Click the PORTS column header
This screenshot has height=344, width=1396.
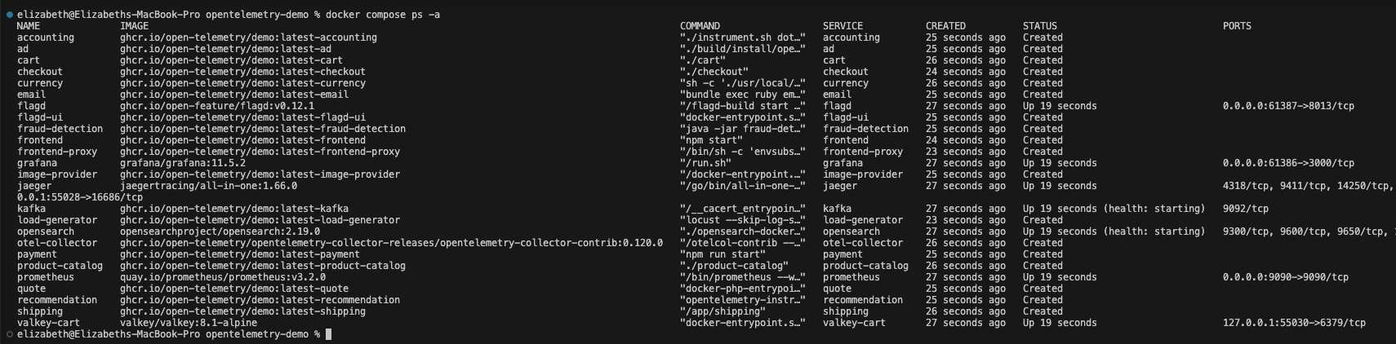pos(1237,26)
